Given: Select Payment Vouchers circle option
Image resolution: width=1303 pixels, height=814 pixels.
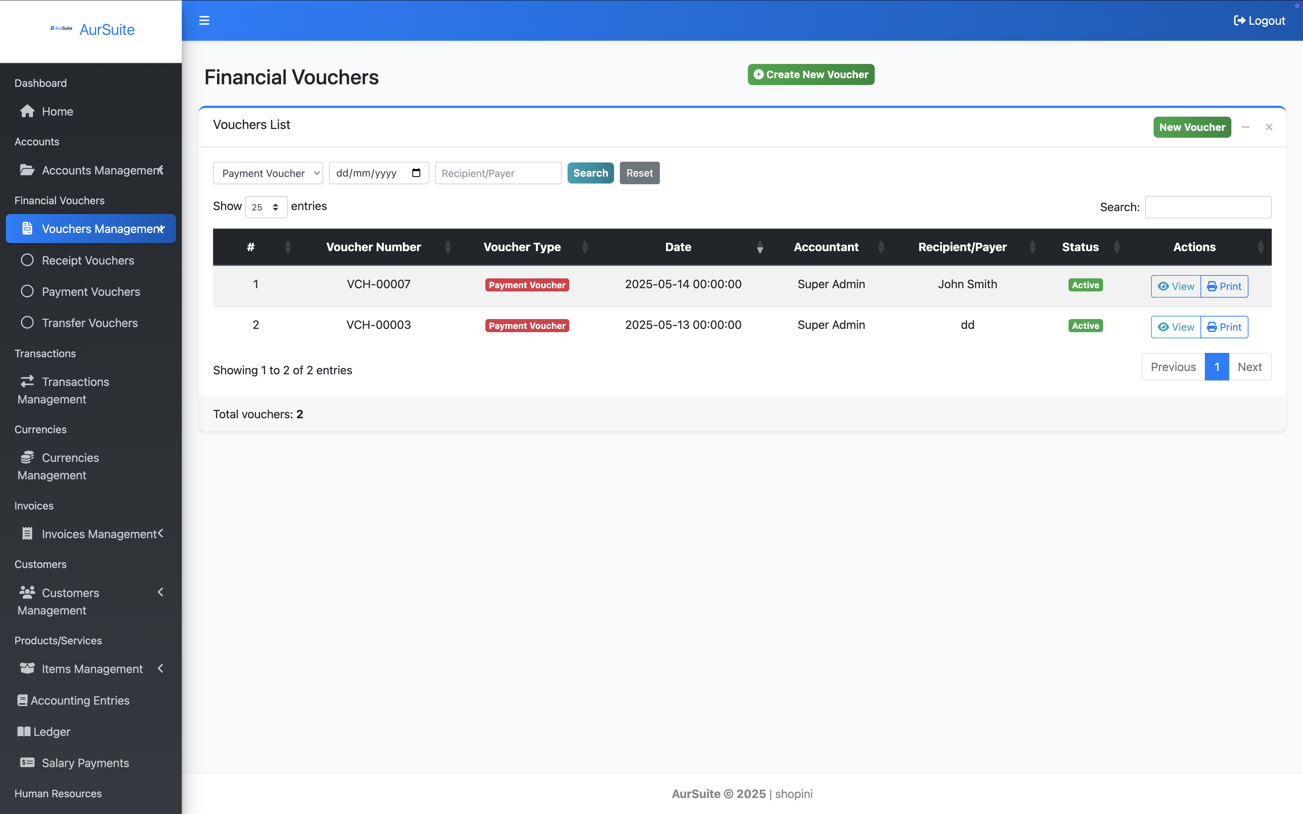Looking at the screenshot, I should 27,291.
